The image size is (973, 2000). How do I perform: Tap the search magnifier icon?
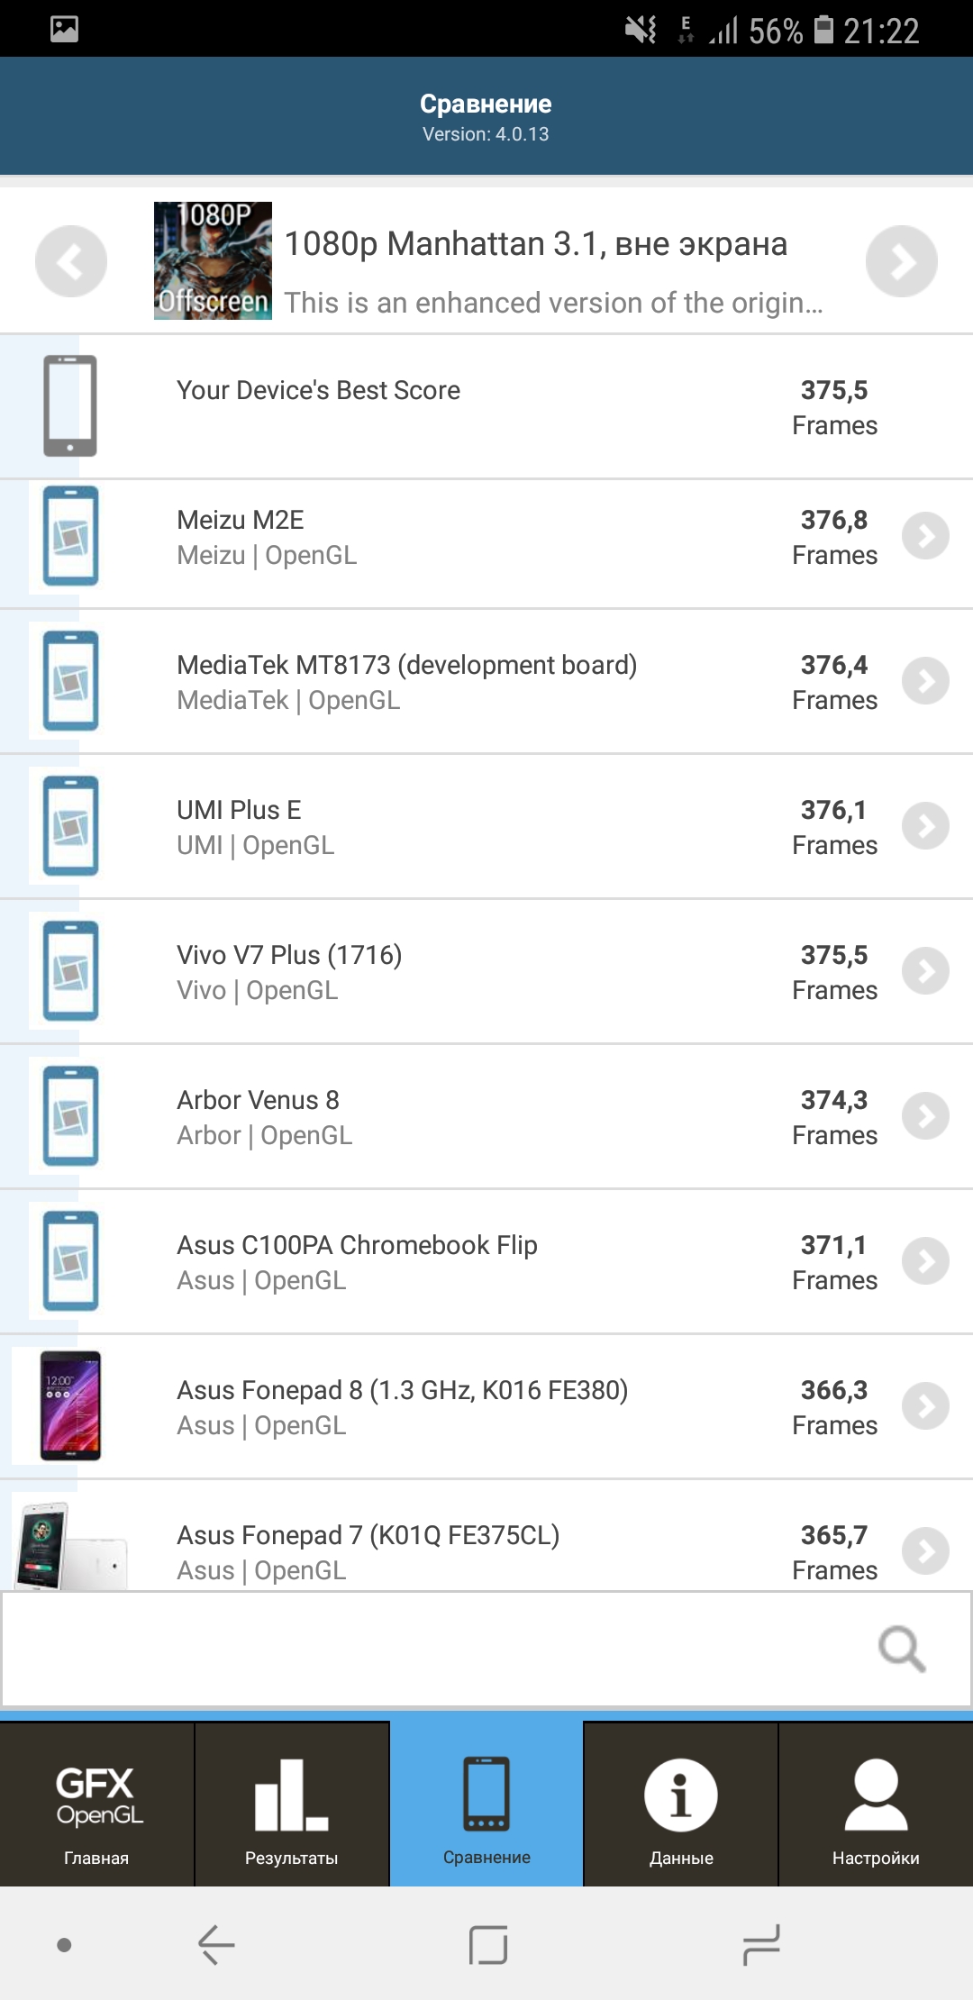point(902,1650)
